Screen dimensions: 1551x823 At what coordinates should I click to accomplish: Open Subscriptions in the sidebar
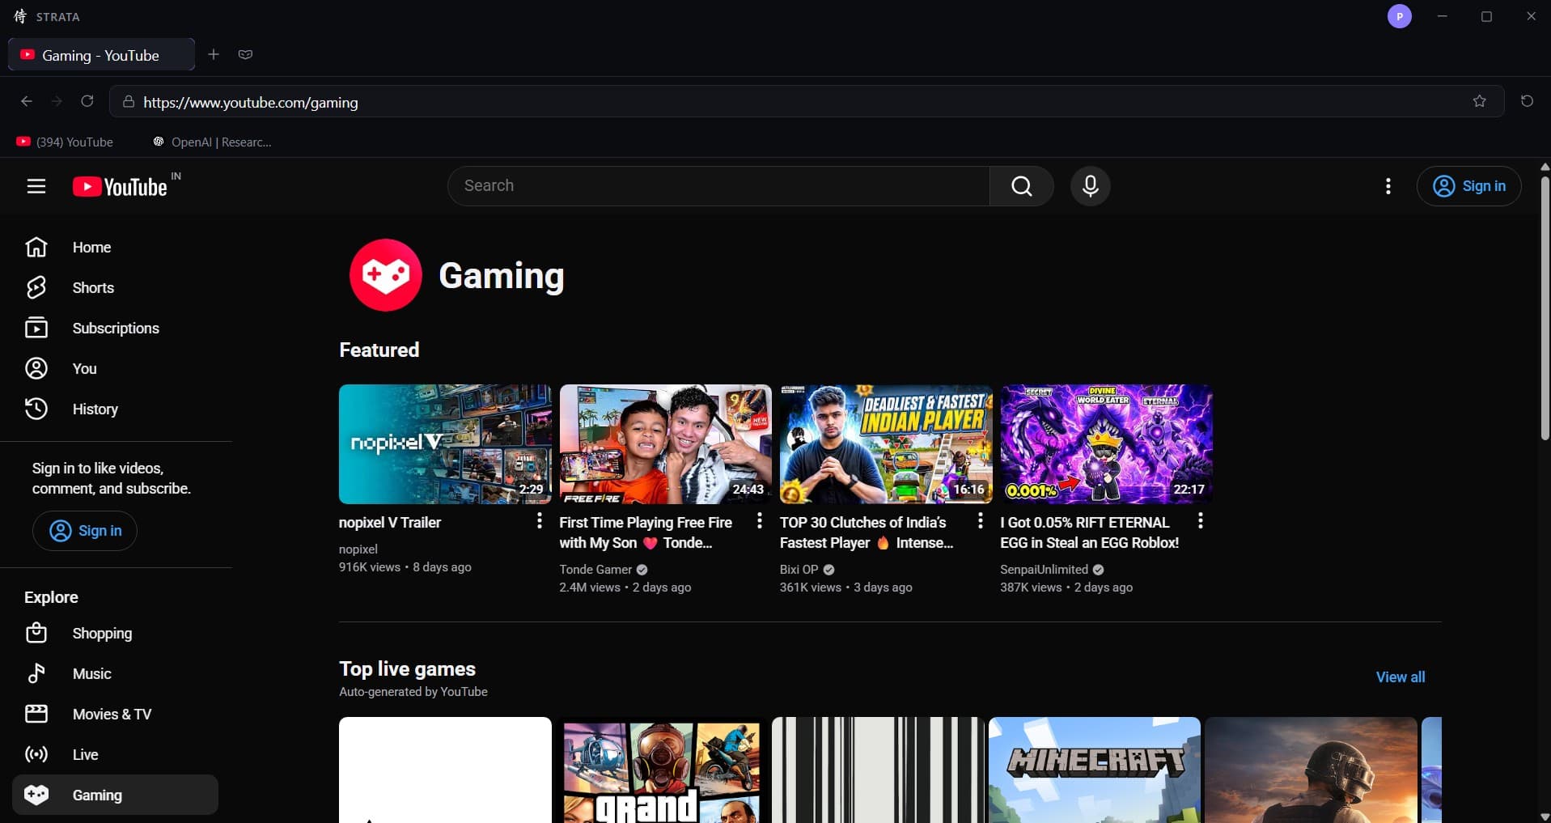[116, 328]
